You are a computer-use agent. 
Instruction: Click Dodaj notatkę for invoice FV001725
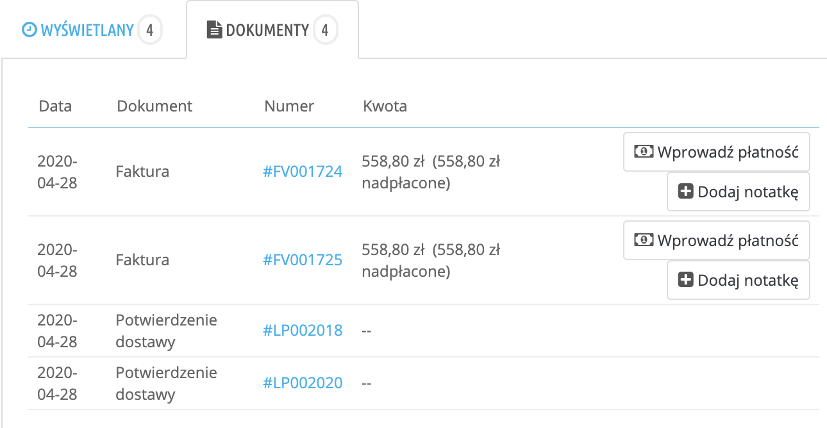point(738,279)
